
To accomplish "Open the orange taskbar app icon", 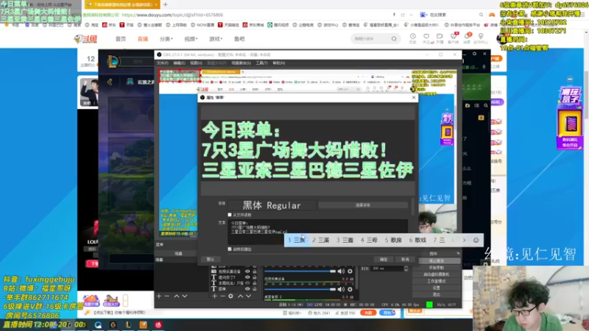I will (x=143, y=325).
